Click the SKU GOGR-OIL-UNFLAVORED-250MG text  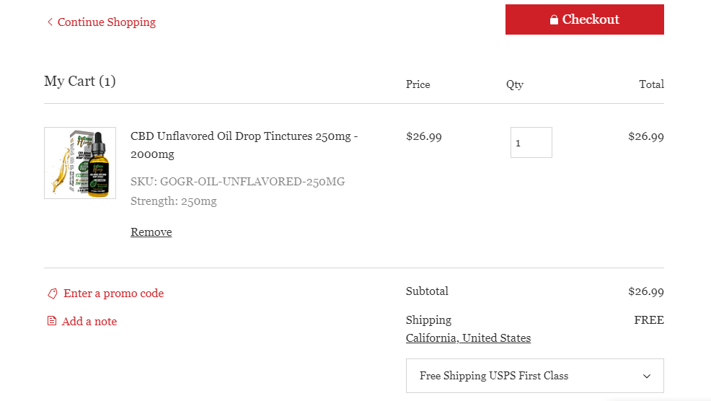pos(238,182)
